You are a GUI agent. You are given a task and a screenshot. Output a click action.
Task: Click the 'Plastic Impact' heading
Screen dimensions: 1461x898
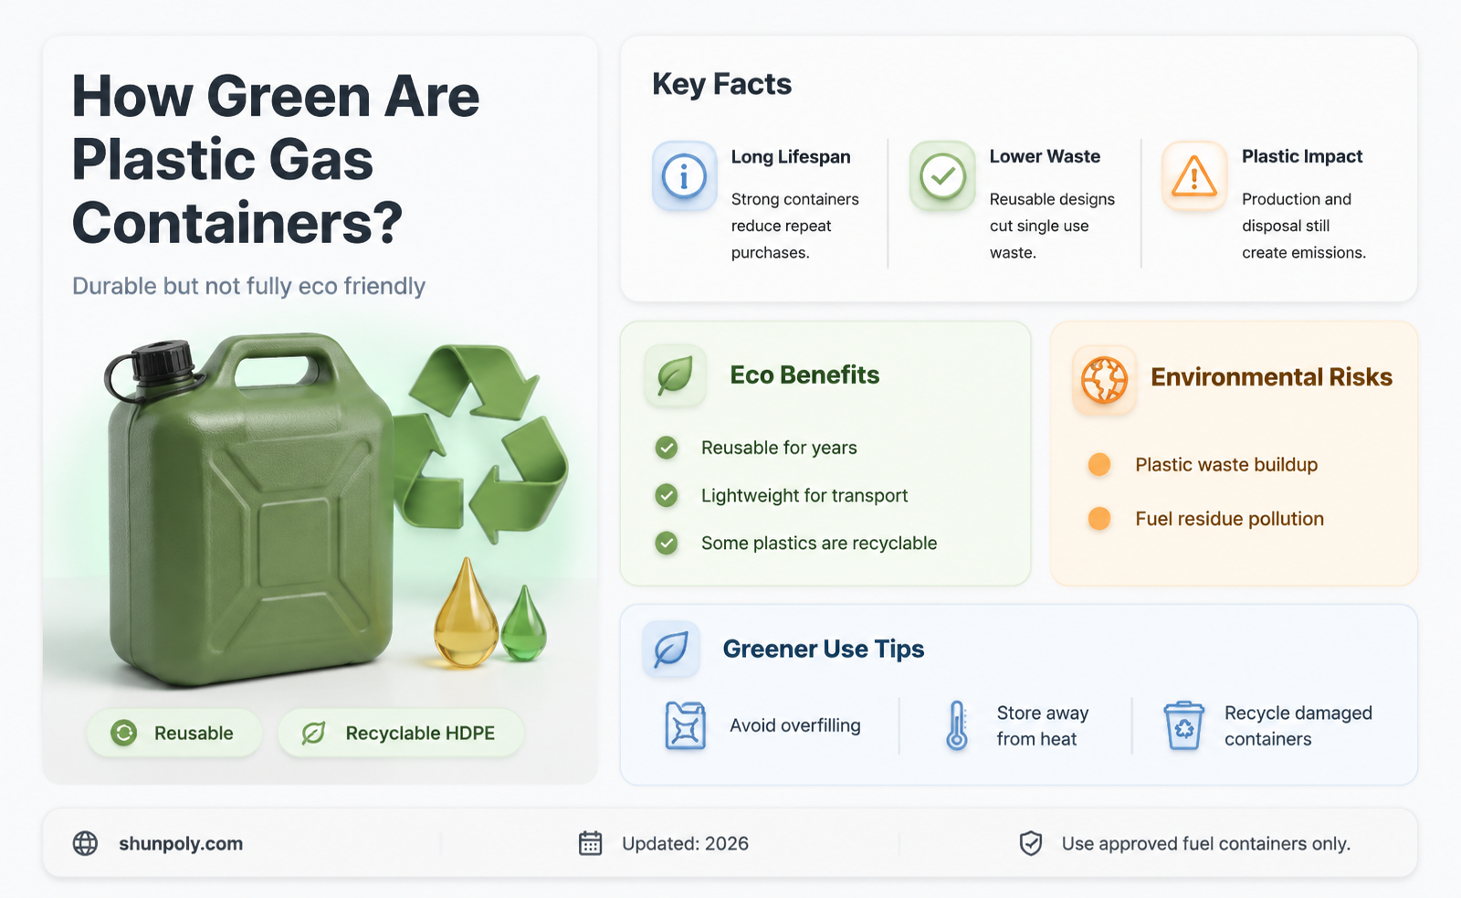coord(1302,156)
